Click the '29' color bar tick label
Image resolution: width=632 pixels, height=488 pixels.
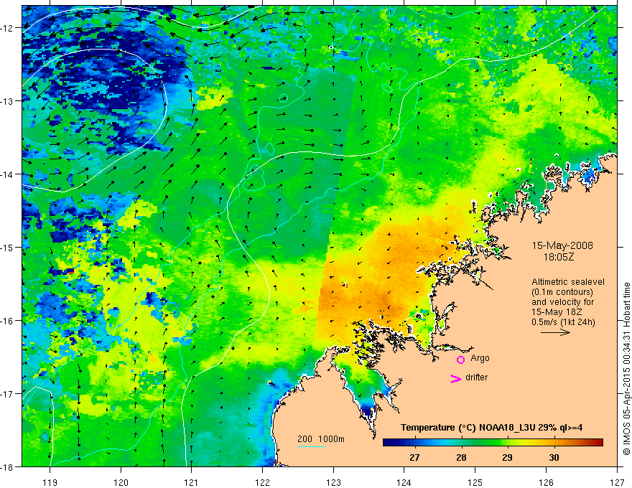tap(508, 457)
